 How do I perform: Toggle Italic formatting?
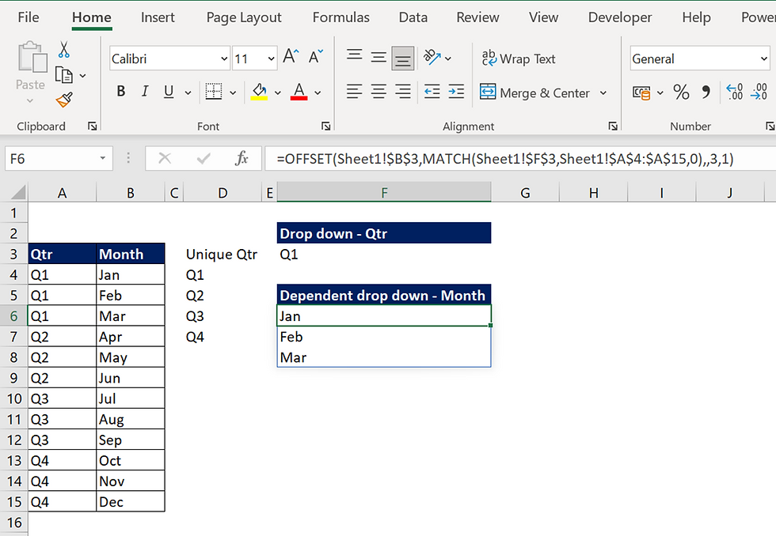[144, 92]
